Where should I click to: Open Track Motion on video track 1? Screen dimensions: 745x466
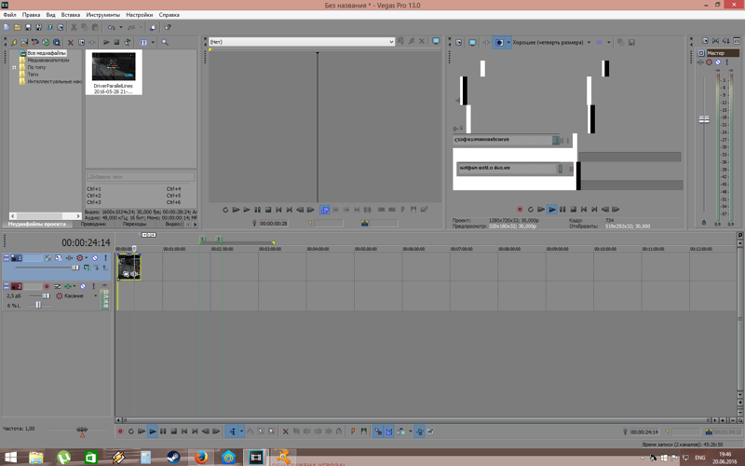[x=59, y=258]
